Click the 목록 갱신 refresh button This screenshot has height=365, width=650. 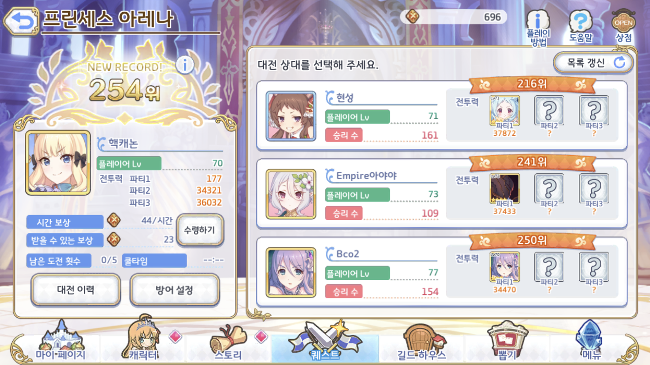[x=593, y=62]
